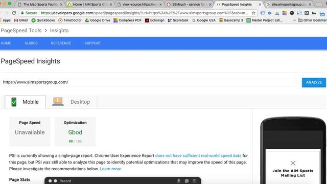327x184 pixels.
Task: Click the 'bw' extension icon
Action: pyautogui.click(x=314, y=13)
